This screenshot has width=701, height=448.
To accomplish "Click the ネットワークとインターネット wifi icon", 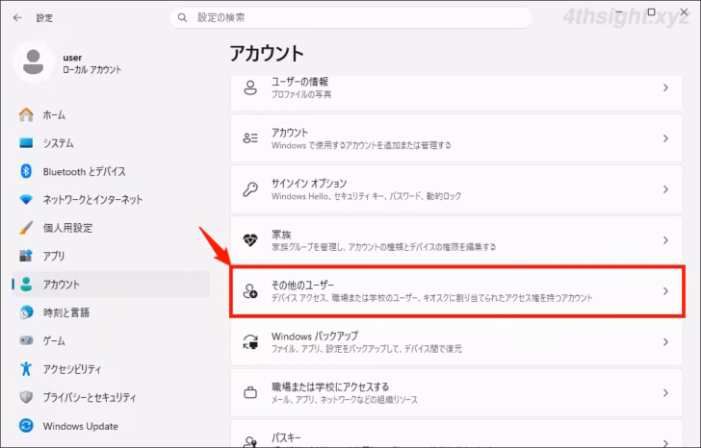I will [26, 199].
